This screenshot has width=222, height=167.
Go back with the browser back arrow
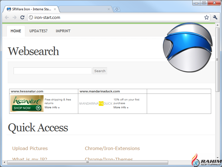[7, 18]
